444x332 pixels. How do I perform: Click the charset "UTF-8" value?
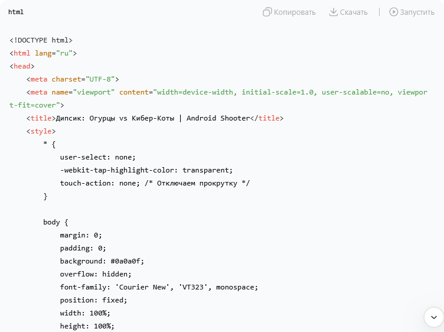102,79
